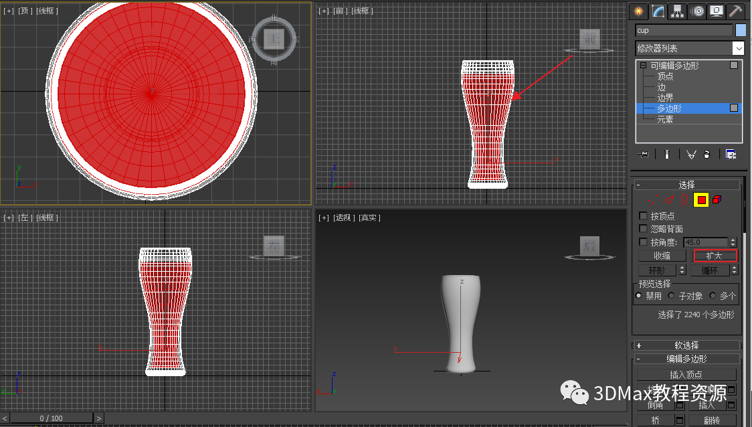Select Vertex sub-object mode icon
Screen dimensions: 752x427
click(653, 199)
